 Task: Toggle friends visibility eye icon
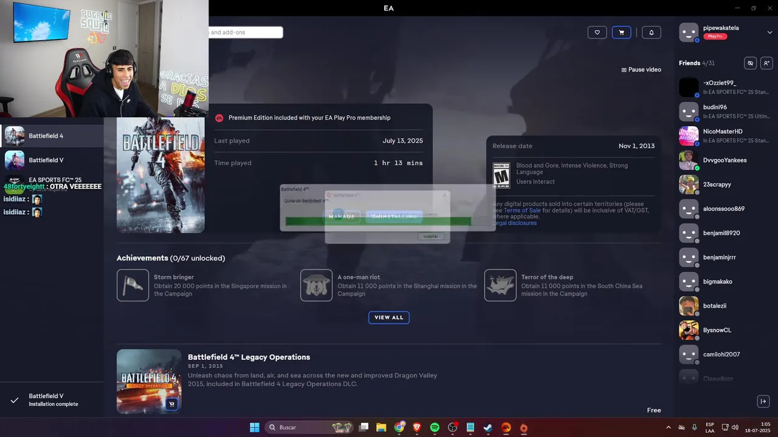click(751, 63)
